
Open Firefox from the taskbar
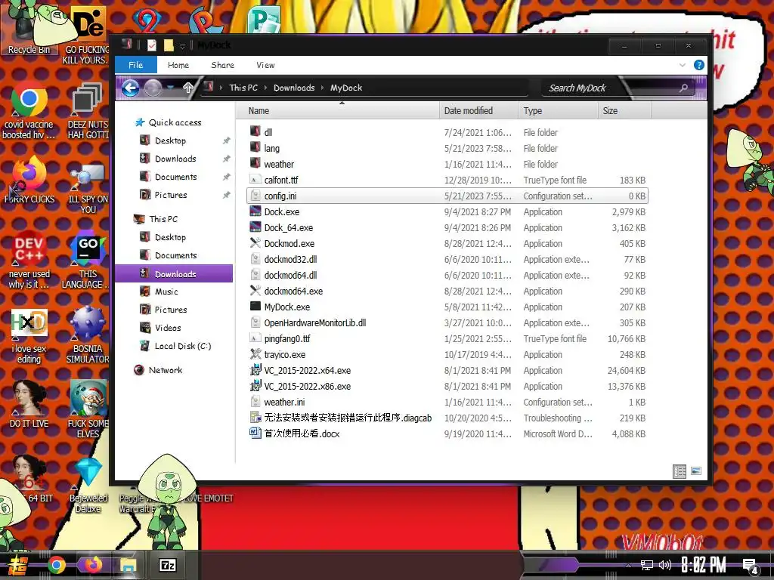pyautogui.click(x=92, y=565)
